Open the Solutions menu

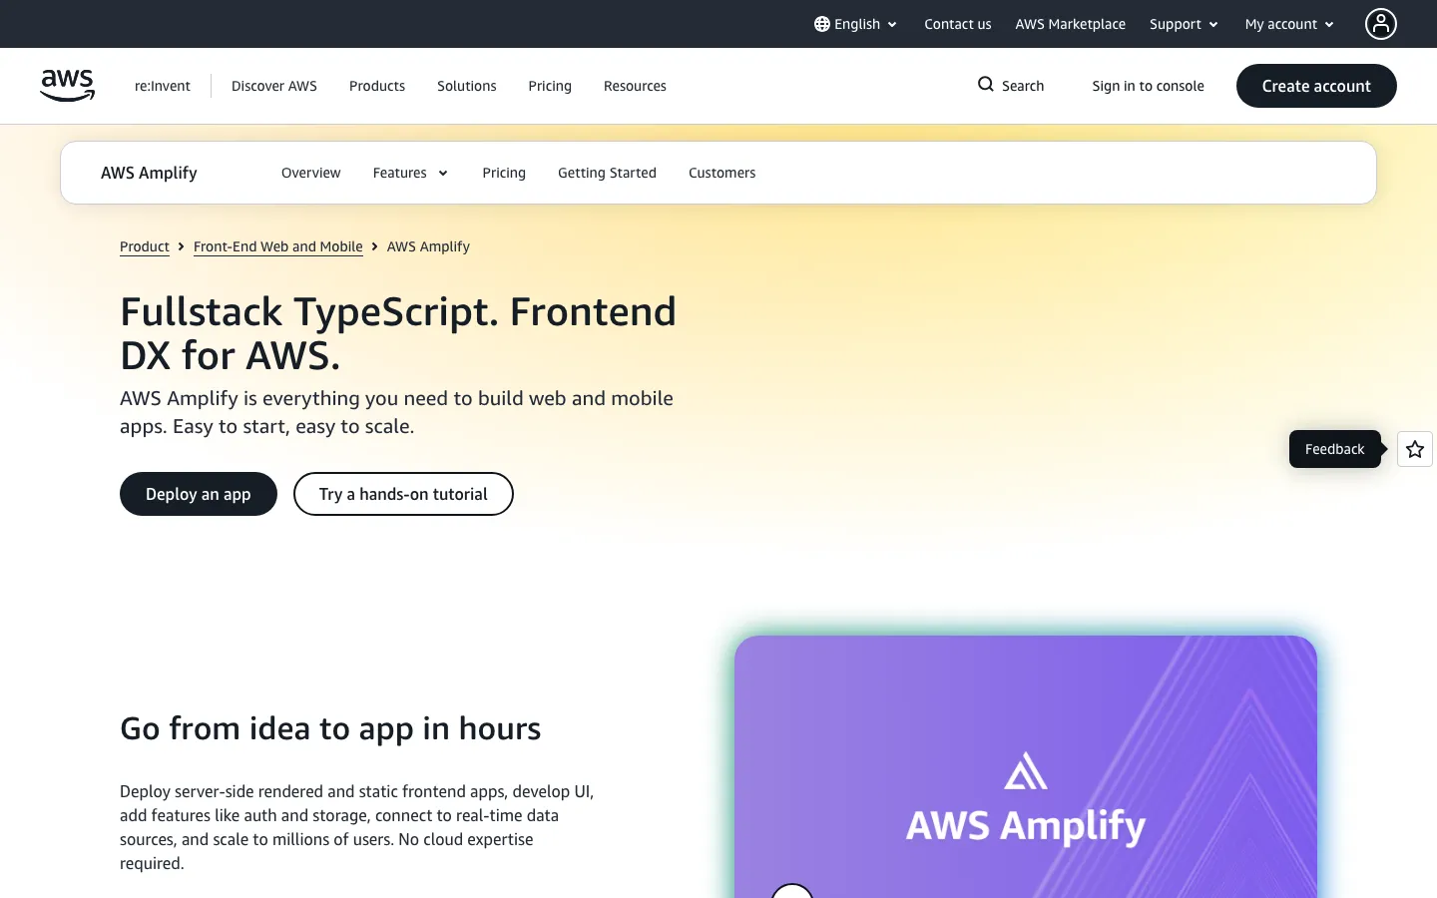[467, 86]
